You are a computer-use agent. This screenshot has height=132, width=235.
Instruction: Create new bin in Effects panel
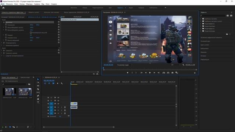[x=227, y=34]
